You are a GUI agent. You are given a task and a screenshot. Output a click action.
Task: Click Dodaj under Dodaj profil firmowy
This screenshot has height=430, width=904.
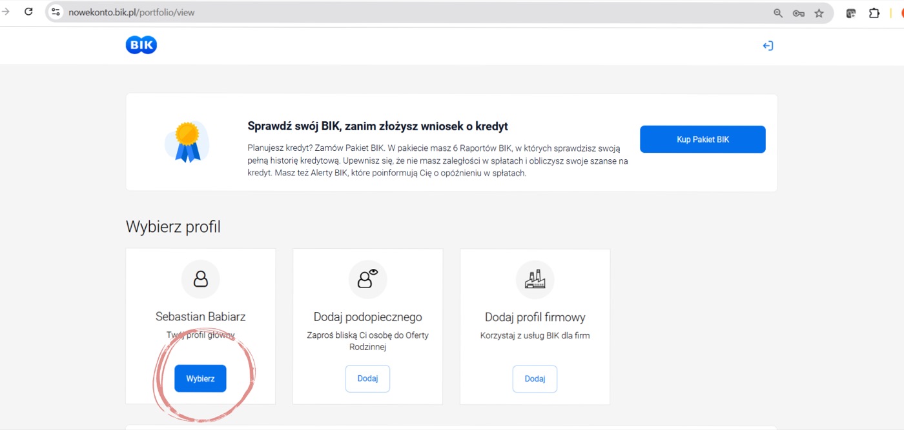click(x=535, y=378)
